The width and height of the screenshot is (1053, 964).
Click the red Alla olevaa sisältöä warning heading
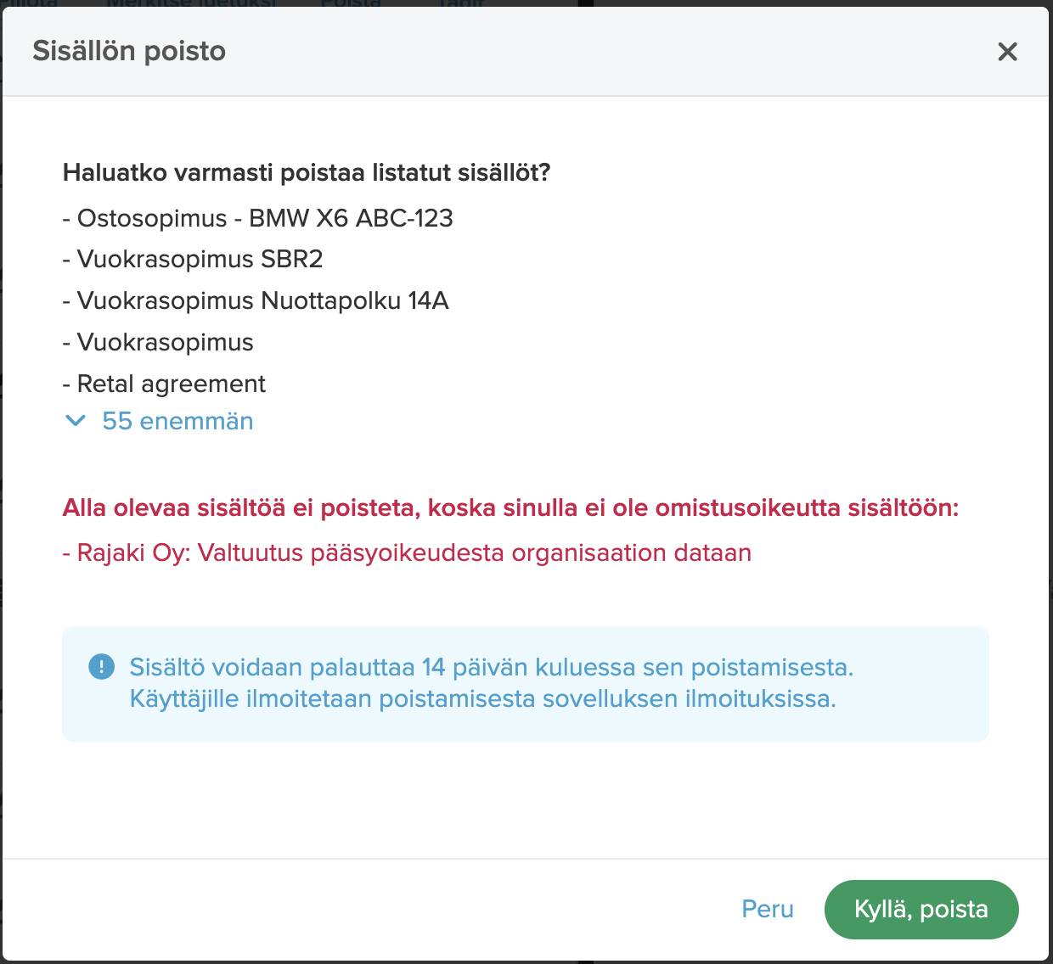[510, 507]
